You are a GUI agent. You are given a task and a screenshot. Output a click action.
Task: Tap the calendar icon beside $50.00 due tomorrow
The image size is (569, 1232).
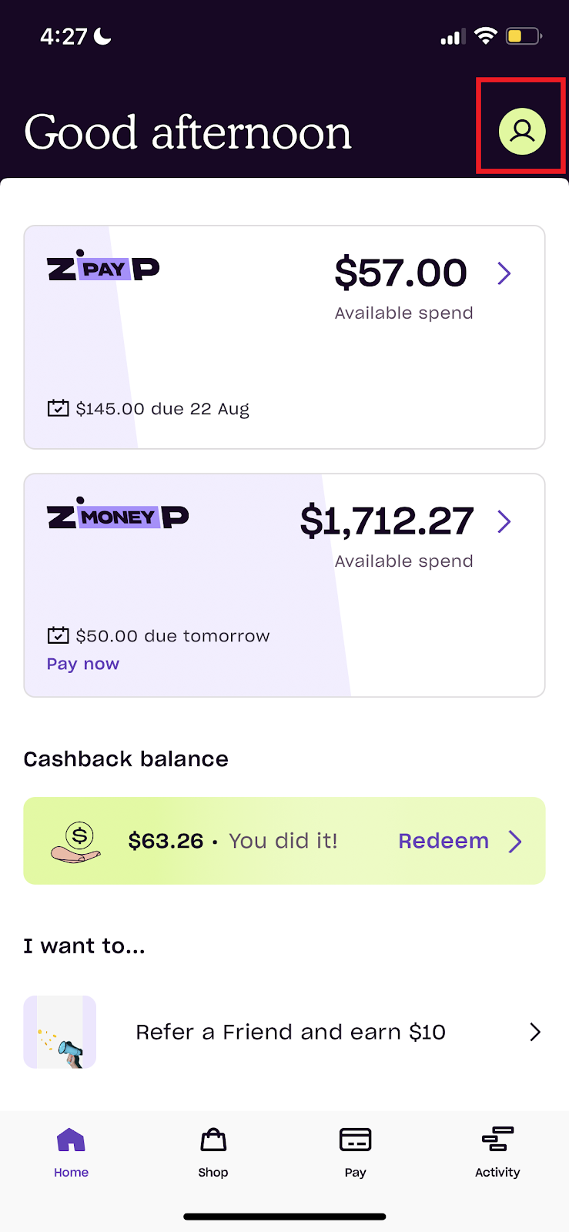[58, 635]
